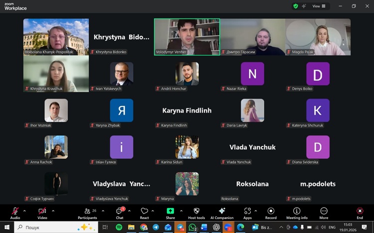This screenshot has width=374, height=233.
Task: Click the green encryption shield icon
Action: (x=296, y=6)
